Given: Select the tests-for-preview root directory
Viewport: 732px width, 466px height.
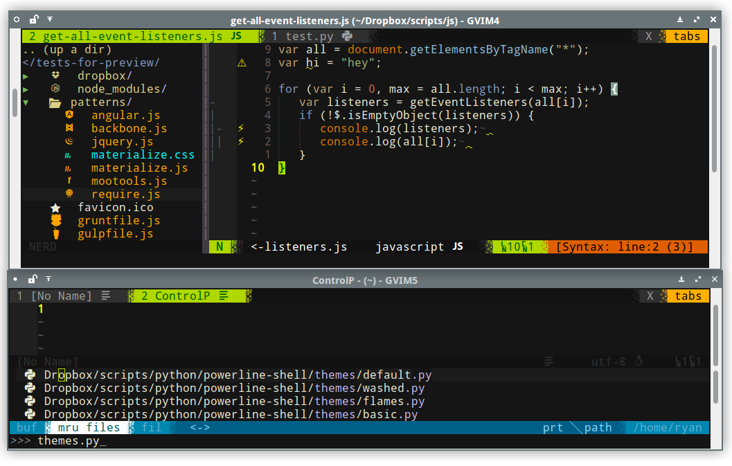Looking at the screenshot, I should (x=91, y=62).
